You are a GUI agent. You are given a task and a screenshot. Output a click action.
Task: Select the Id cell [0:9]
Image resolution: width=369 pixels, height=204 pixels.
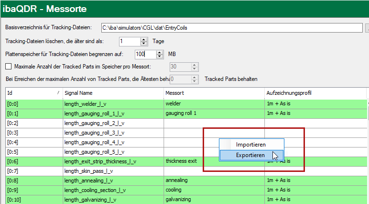pyautogui.click(x=34, y=190)
